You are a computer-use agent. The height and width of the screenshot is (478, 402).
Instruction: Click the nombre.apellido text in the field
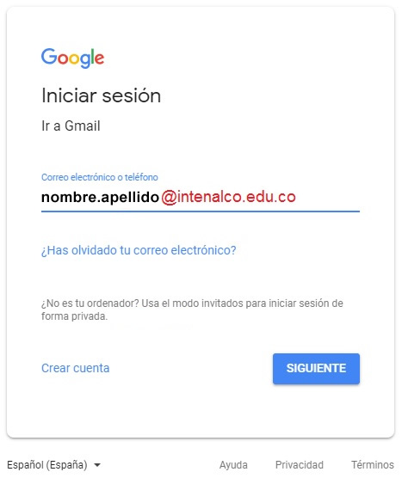(100, 198)
